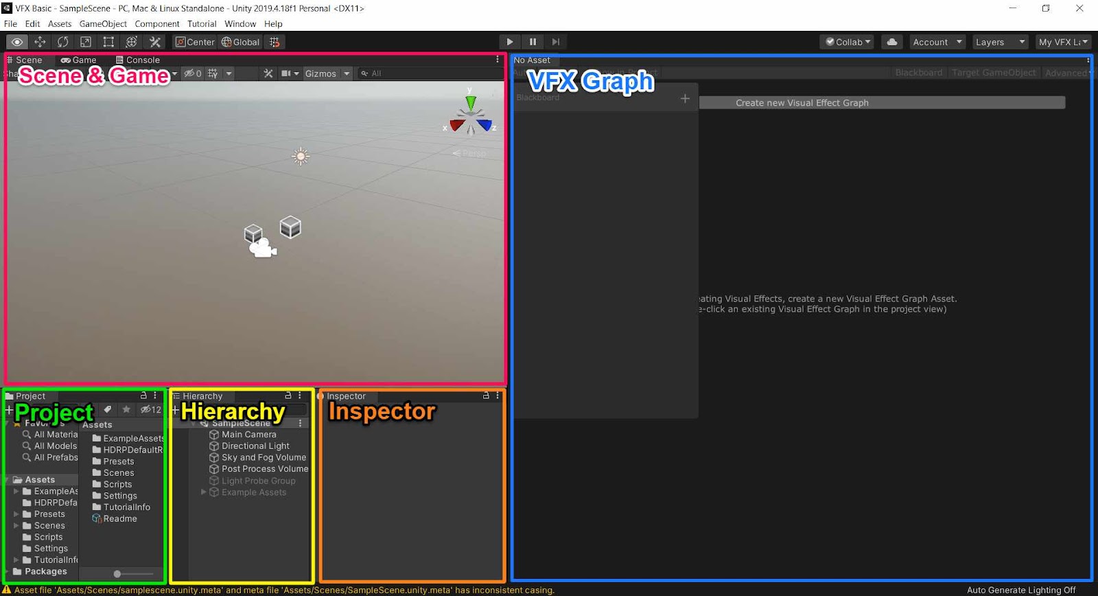Image resolution: width=1098 pixels, height=596 pixels.
Task: Select All Models favorite search
Action: [49, 446]
